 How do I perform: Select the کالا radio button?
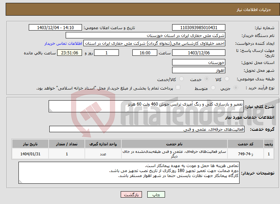click(x=227, y=79)
